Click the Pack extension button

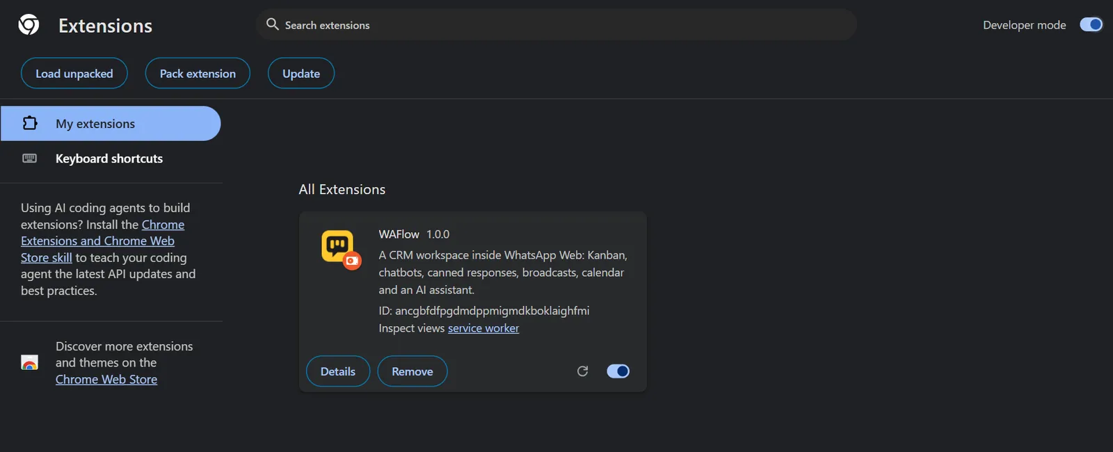198,74
